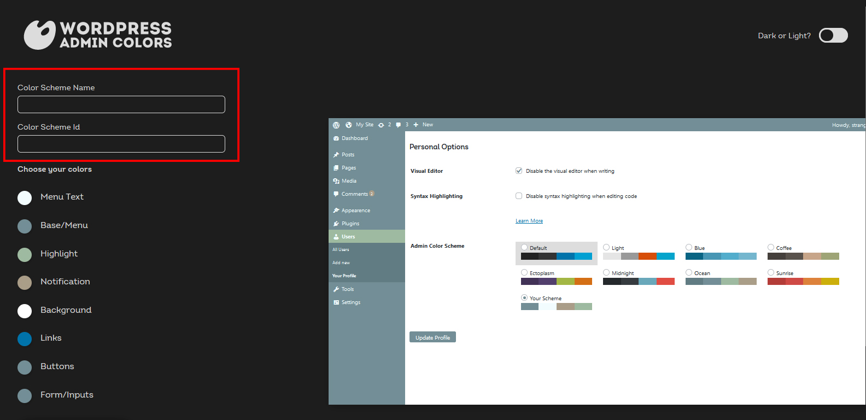Screen dimensions: 866x420
Task: Click the Update Profile button
Action: click(432, 337)
